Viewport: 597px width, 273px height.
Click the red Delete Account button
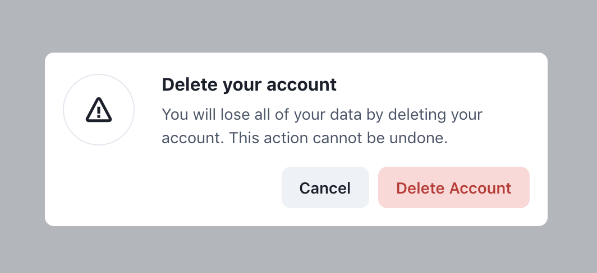pos(454,187)
